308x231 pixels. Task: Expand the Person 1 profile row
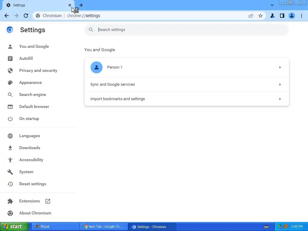click(x=186, y=67)
